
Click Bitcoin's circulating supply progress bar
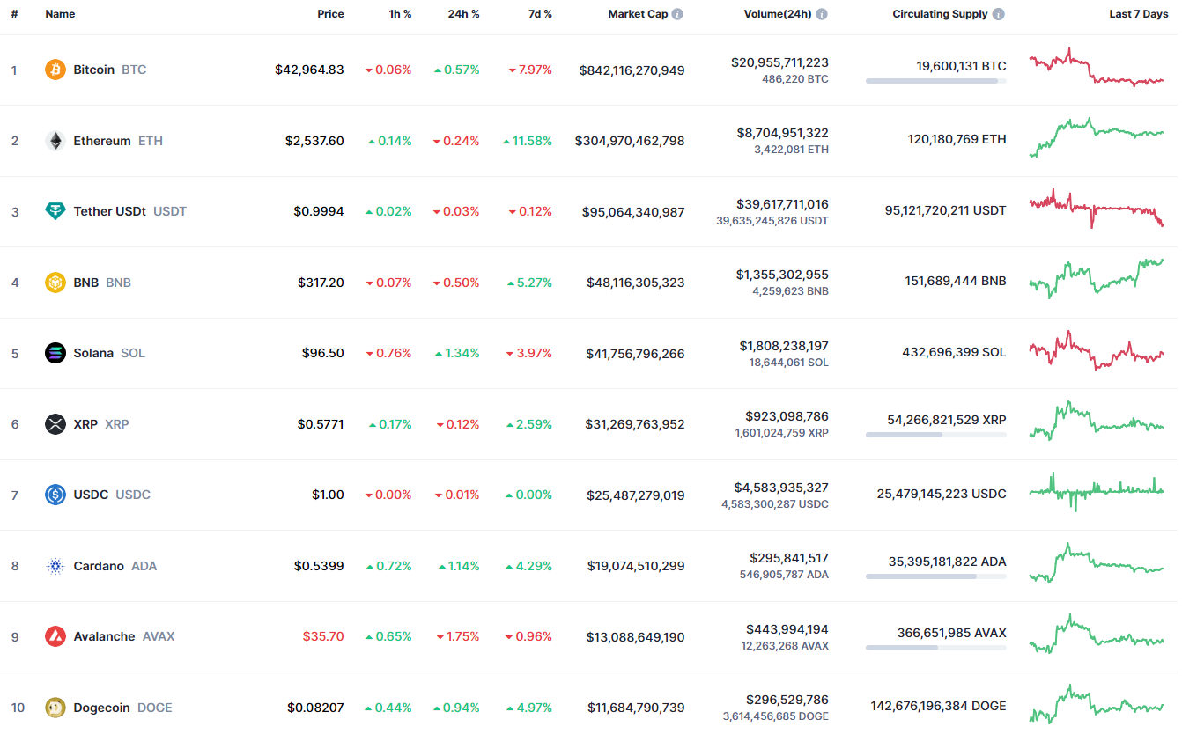[x=935, y=81]
